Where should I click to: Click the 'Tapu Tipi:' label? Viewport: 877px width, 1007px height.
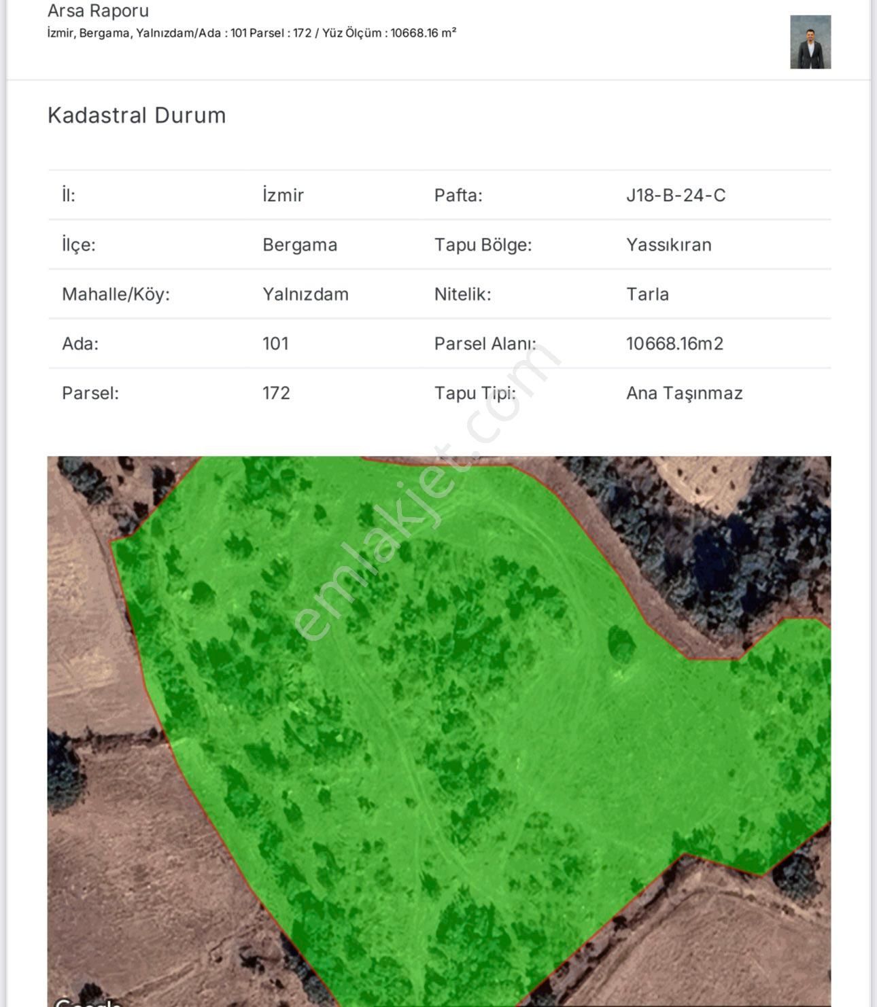click(475, 393)
